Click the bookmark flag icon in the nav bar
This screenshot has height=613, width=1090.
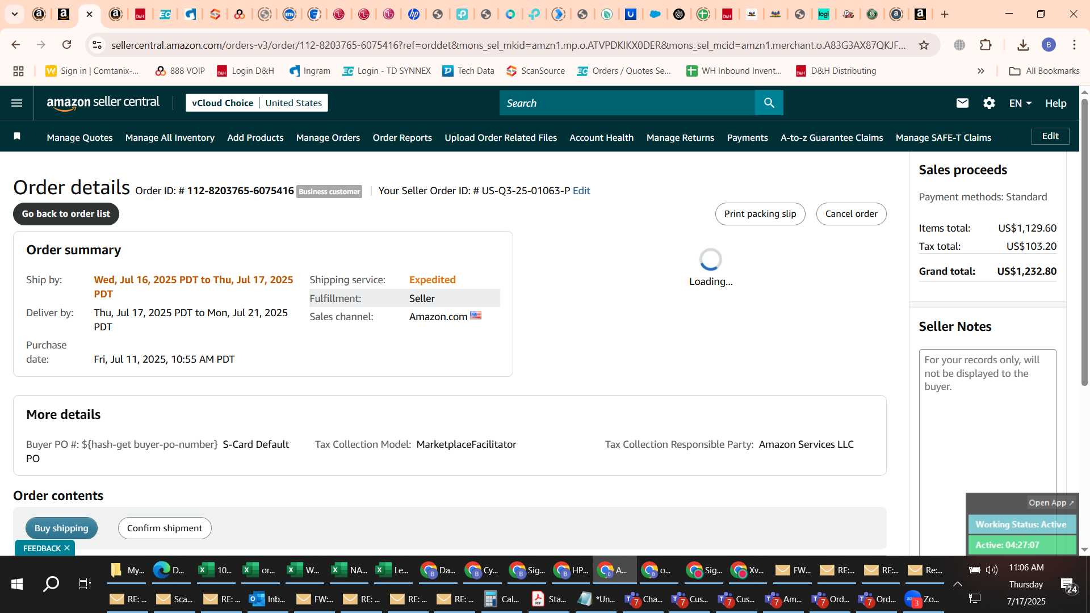[x=17, y=136]
